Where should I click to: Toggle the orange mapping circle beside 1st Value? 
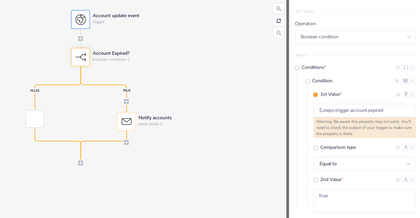[316, 94]
